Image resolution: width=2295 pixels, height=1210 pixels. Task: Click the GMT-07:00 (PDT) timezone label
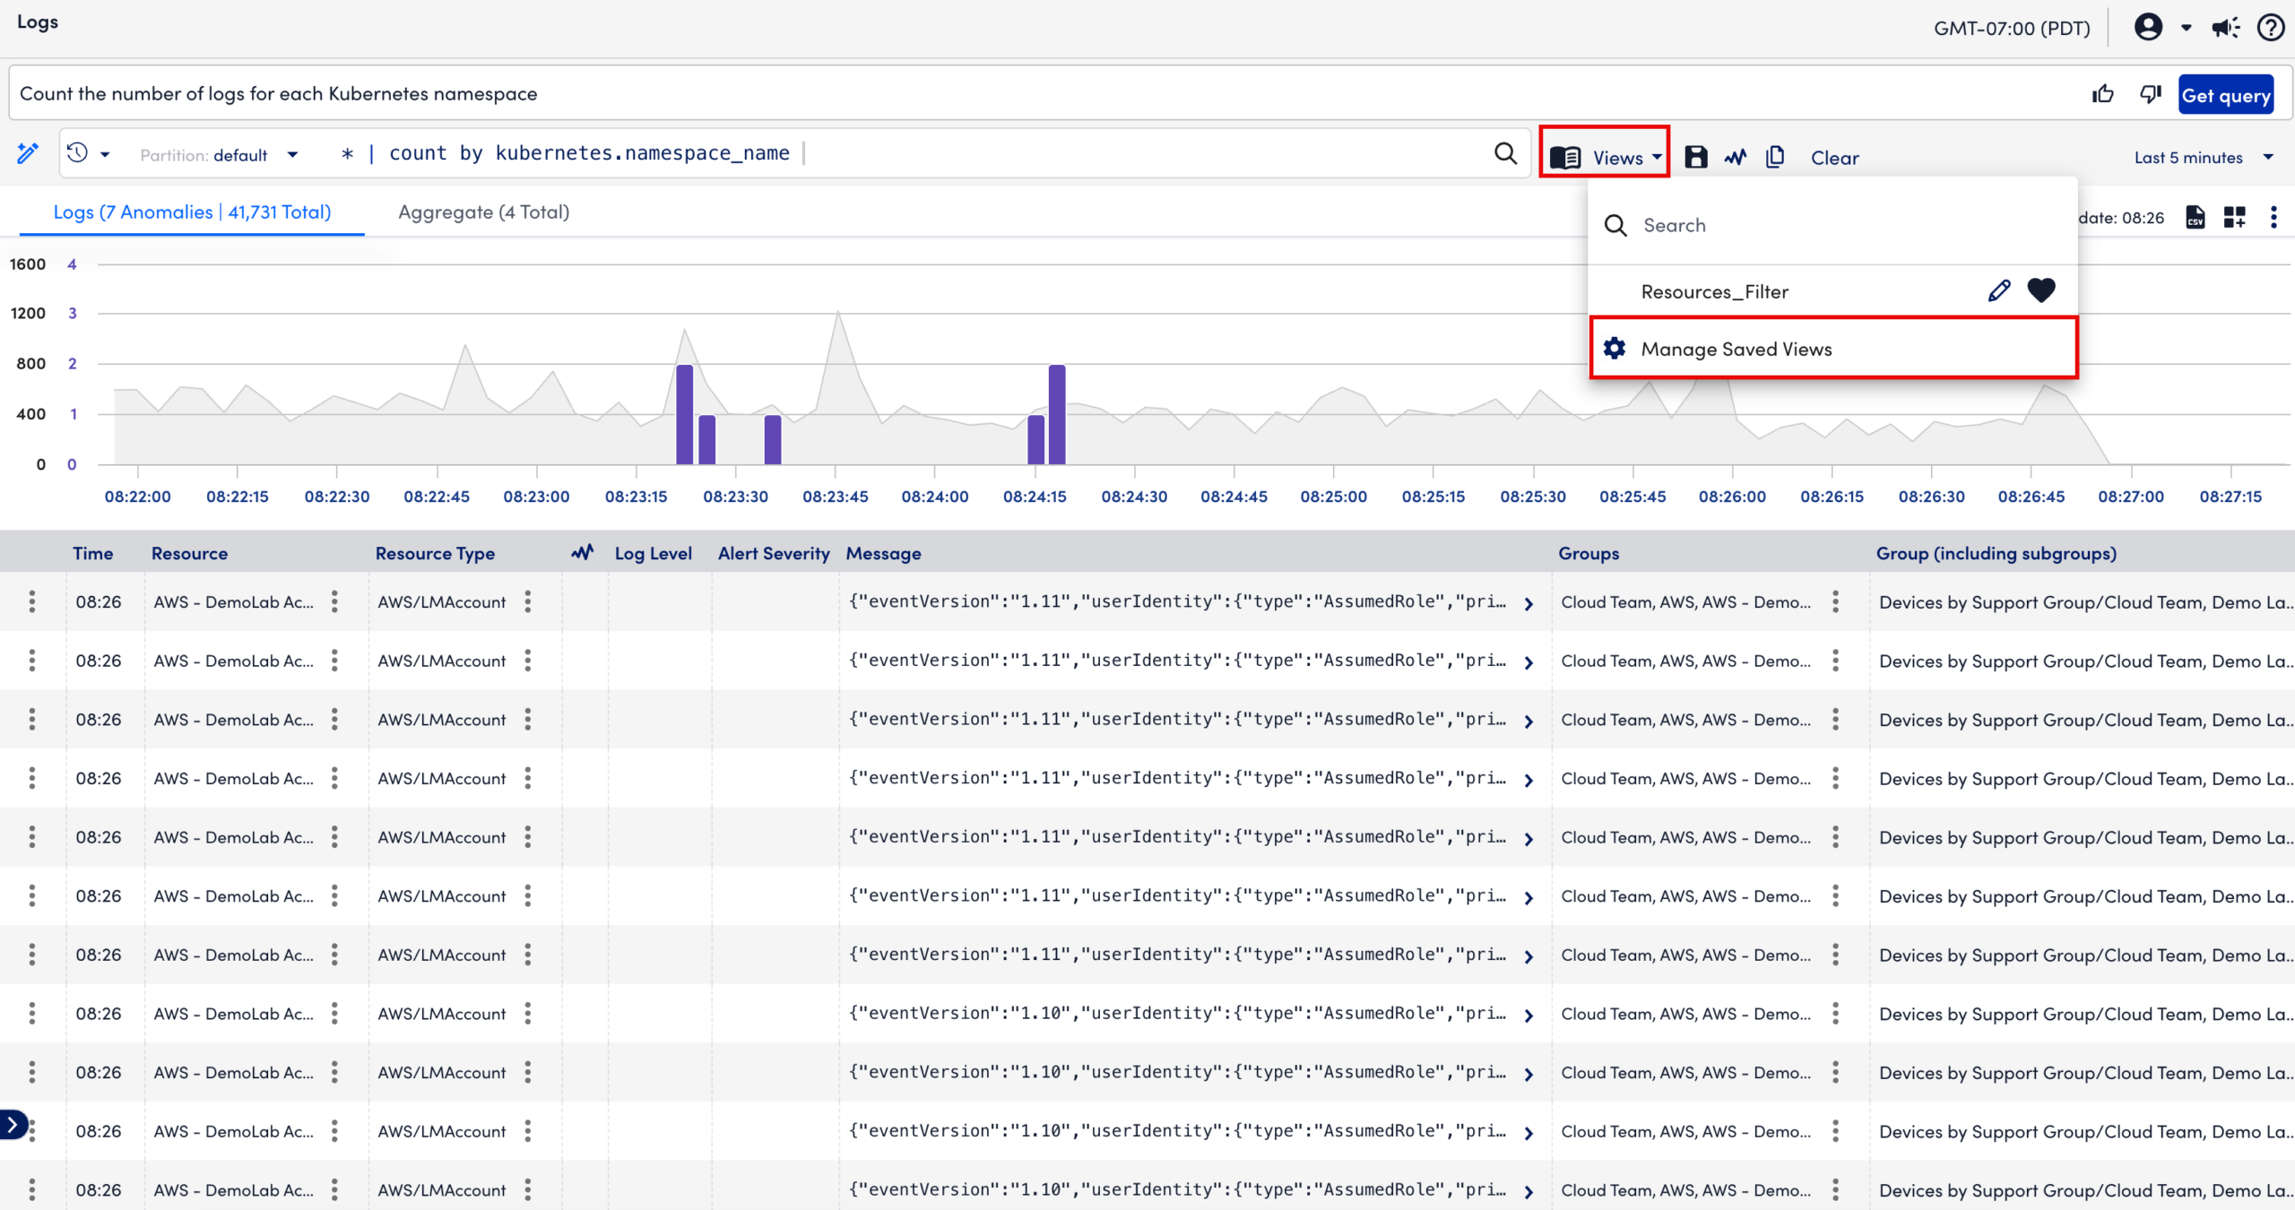click(2012, 28)
